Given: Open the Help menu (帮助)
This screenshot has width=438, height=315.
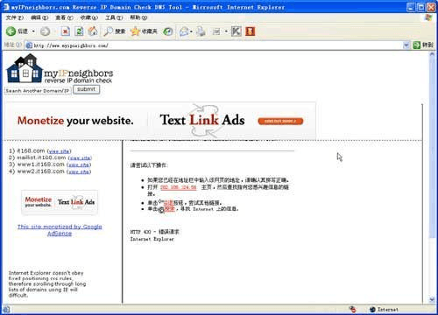Looking at the screenshot, I should coord(138,17).
